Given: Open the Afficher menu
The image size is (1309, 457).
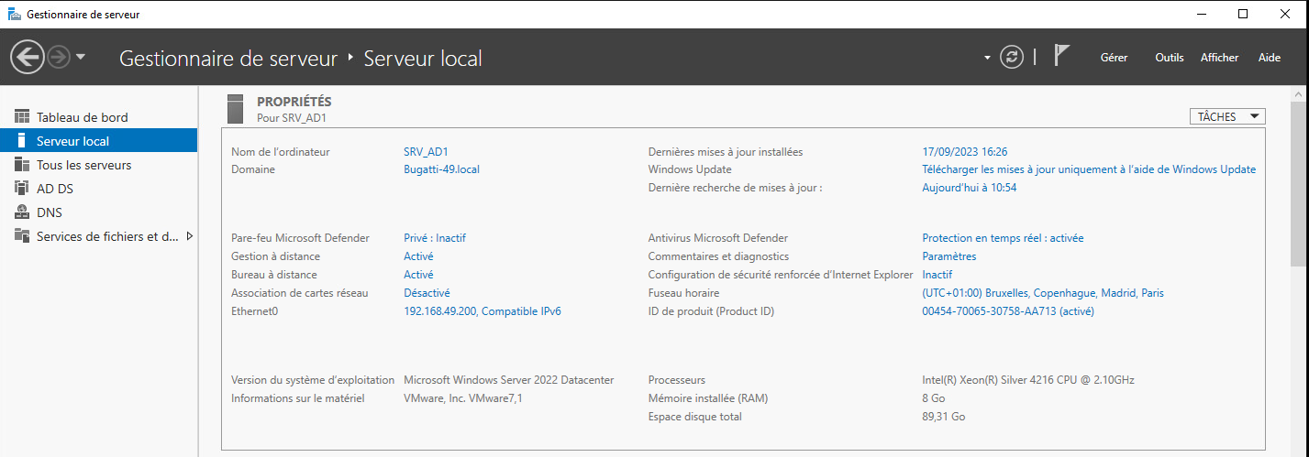Looking at the screenshot, I should point(1219,58).
